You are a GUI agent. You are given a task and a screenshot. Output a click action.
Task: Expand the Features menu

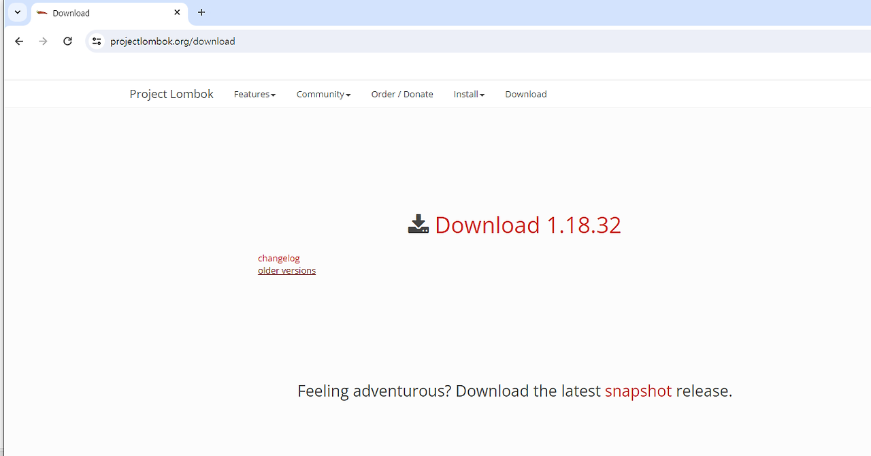click(254, 94)
